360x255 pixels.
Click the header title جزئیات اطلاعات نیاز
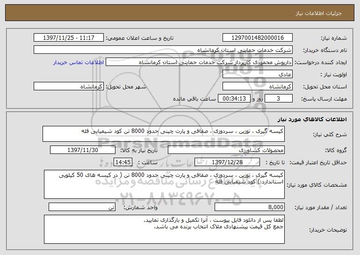coord(318,13)
